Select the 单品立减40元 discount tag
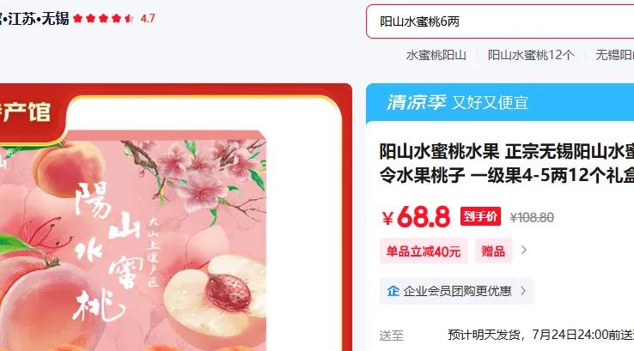Image resolution: width=634 pixels, height=351 pixels. (424, 251)
